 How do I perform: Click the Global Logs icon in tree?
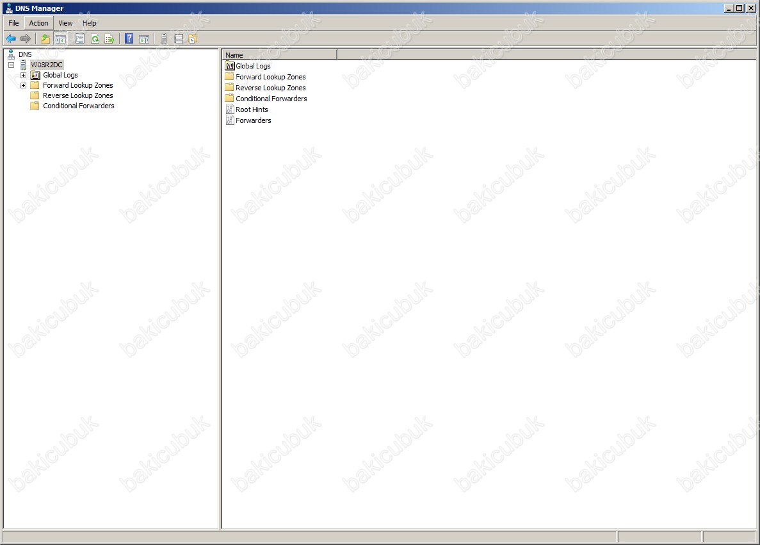(35, 75)
